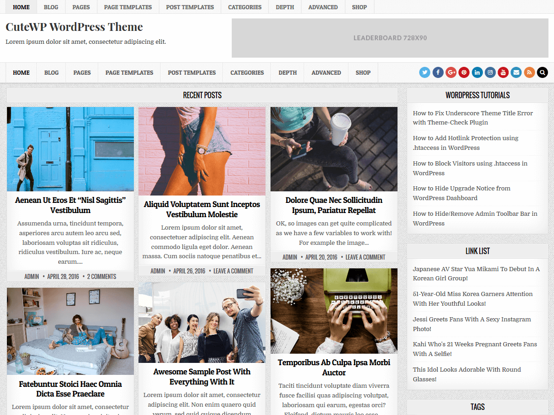The image size is (554, 415).
Task: Open post titled Aliquid Voluptatem Sunt Inceptos
Action: (x=202, y=209)
